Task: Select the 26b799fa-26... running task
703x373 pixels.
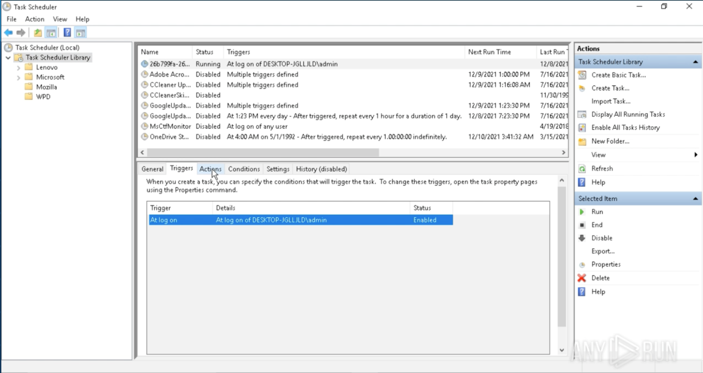Action: point(352,64)
